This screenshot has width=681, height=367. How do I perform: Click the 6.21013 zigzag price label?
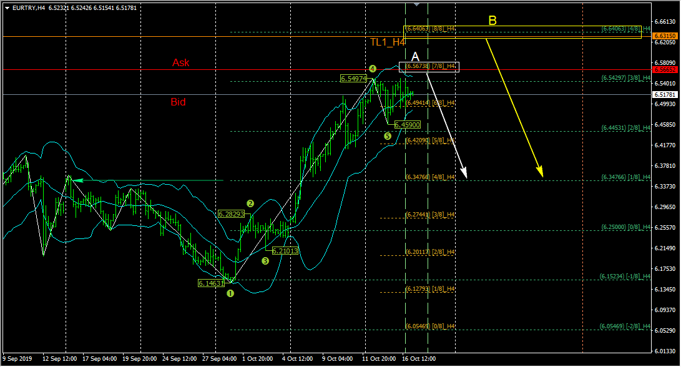click(x=285, y=251)
